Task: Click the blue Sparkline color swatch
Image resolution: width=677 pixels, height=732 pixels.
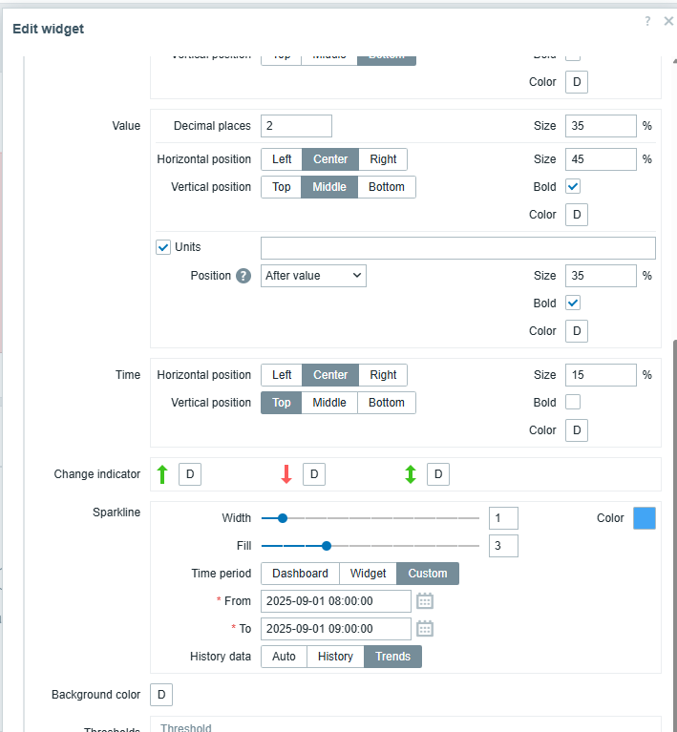Action: pyautogui.click(x=645, y=518)
